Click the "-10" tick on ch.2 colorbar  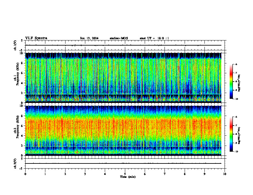coord(236,152)
